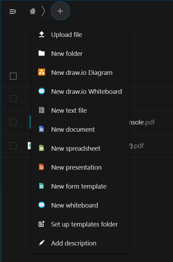
Task: Click the upload arrow icon
Action: 42,34
